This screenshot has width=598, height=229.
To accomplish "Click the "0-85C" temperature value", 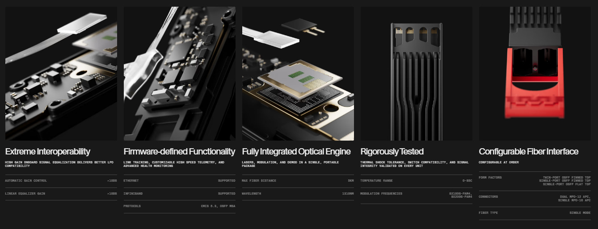I will (467, 181).
